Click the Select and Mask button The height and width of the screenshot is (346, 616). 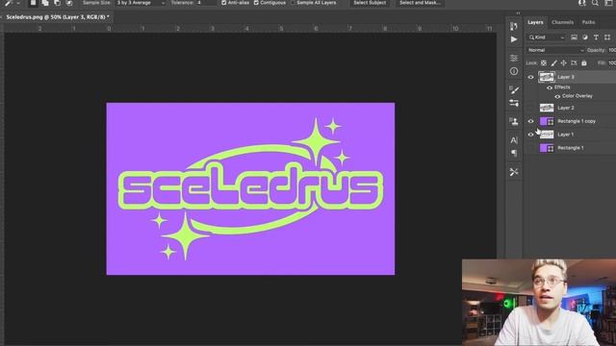tap(420, 3)
